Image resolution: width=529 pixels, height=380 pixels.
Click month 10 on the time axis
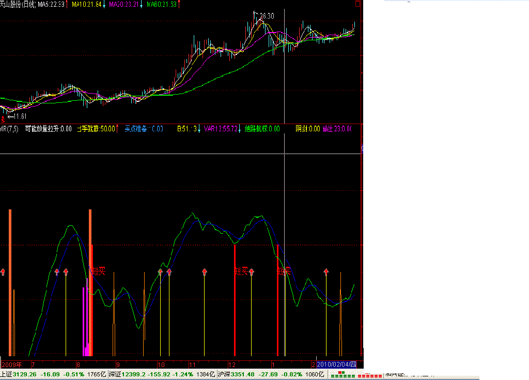[x=161, y=365]
